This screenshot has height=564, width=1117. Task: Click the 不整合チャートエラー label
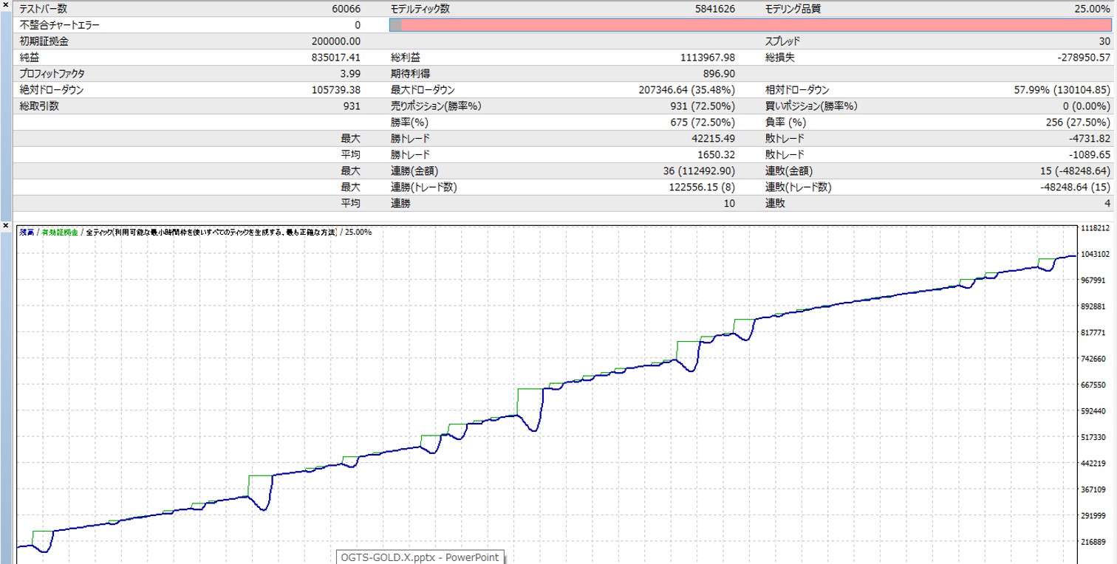tap(59, 25)
